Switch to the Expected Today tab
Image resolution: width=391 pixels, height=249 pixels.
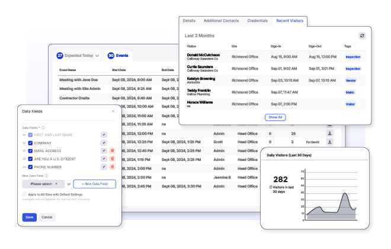pos(78,56)
